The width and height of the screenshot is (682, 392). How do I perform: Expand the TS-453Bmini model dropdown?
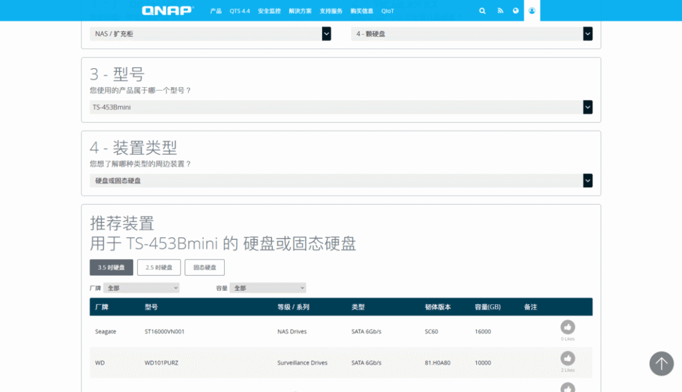[x=341, y=107]
